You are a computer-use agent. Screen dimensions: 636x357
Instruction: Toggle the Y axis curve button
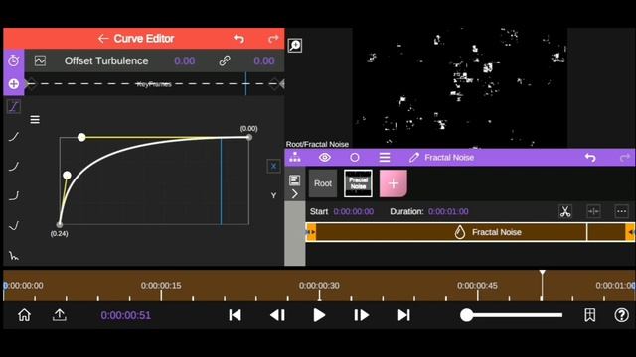click(274, 195)
